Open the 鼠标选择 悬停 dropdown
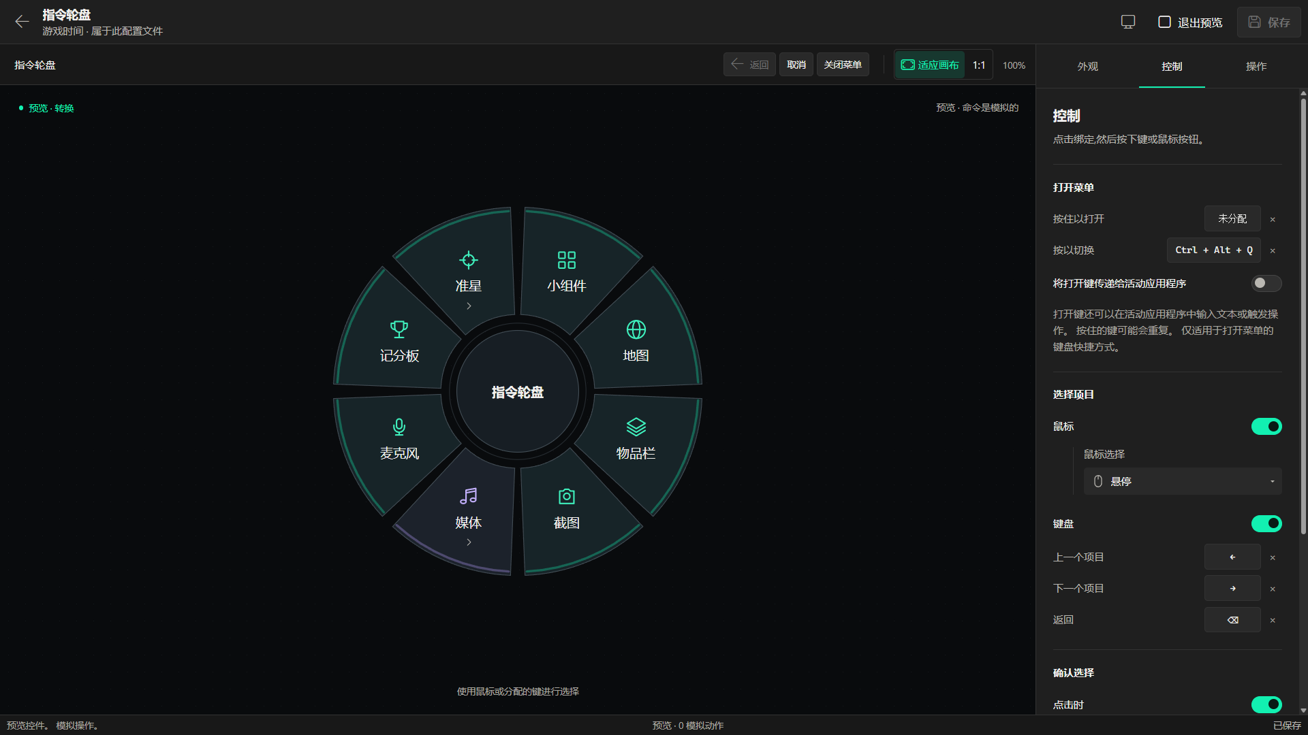 click(x=1183, y=481)
